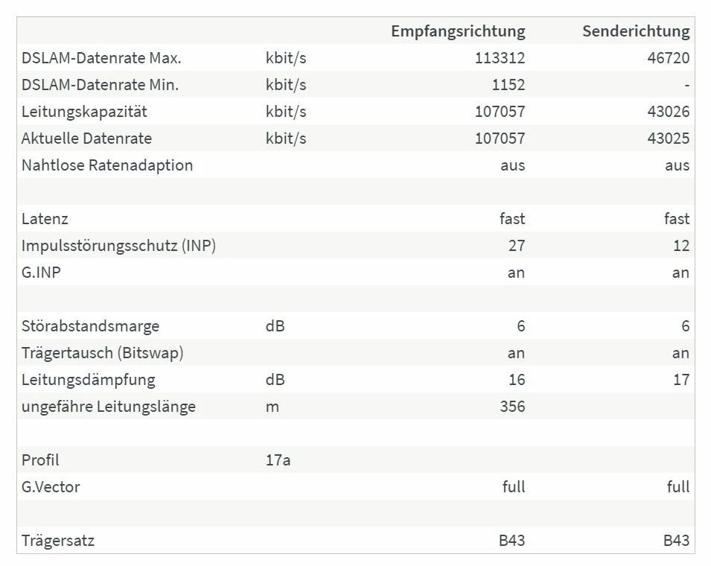Click the 356 line length value
This screenshot has height=566, width=711.
point(512,407)
